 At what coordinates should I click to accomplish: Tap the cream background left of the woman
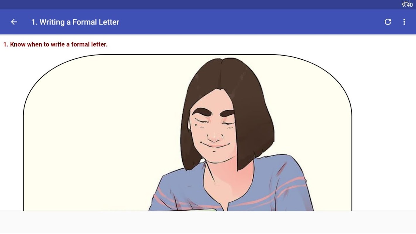point(99,132)
